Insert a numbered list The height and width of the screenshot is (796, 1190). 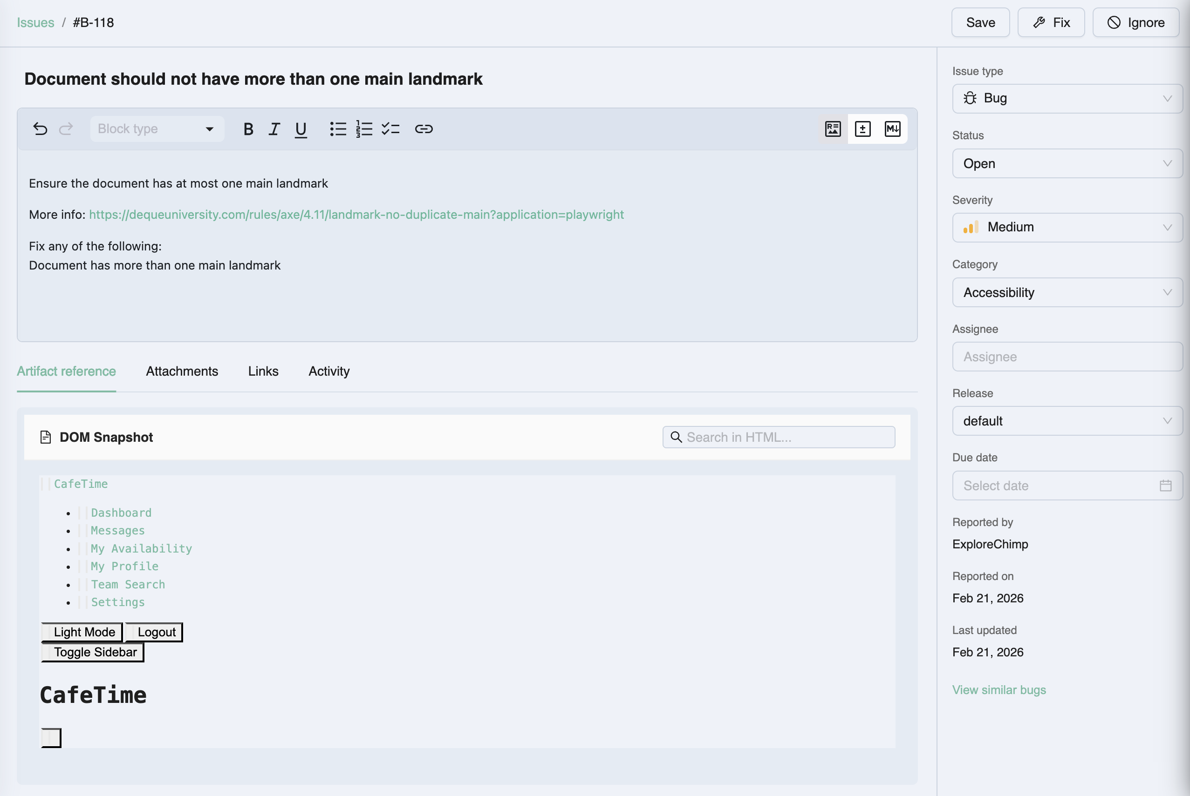(x=364, y=129)
